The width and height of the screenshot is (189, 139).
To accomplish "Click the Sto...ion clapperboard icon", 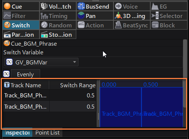I will click(x=44, y=34).
